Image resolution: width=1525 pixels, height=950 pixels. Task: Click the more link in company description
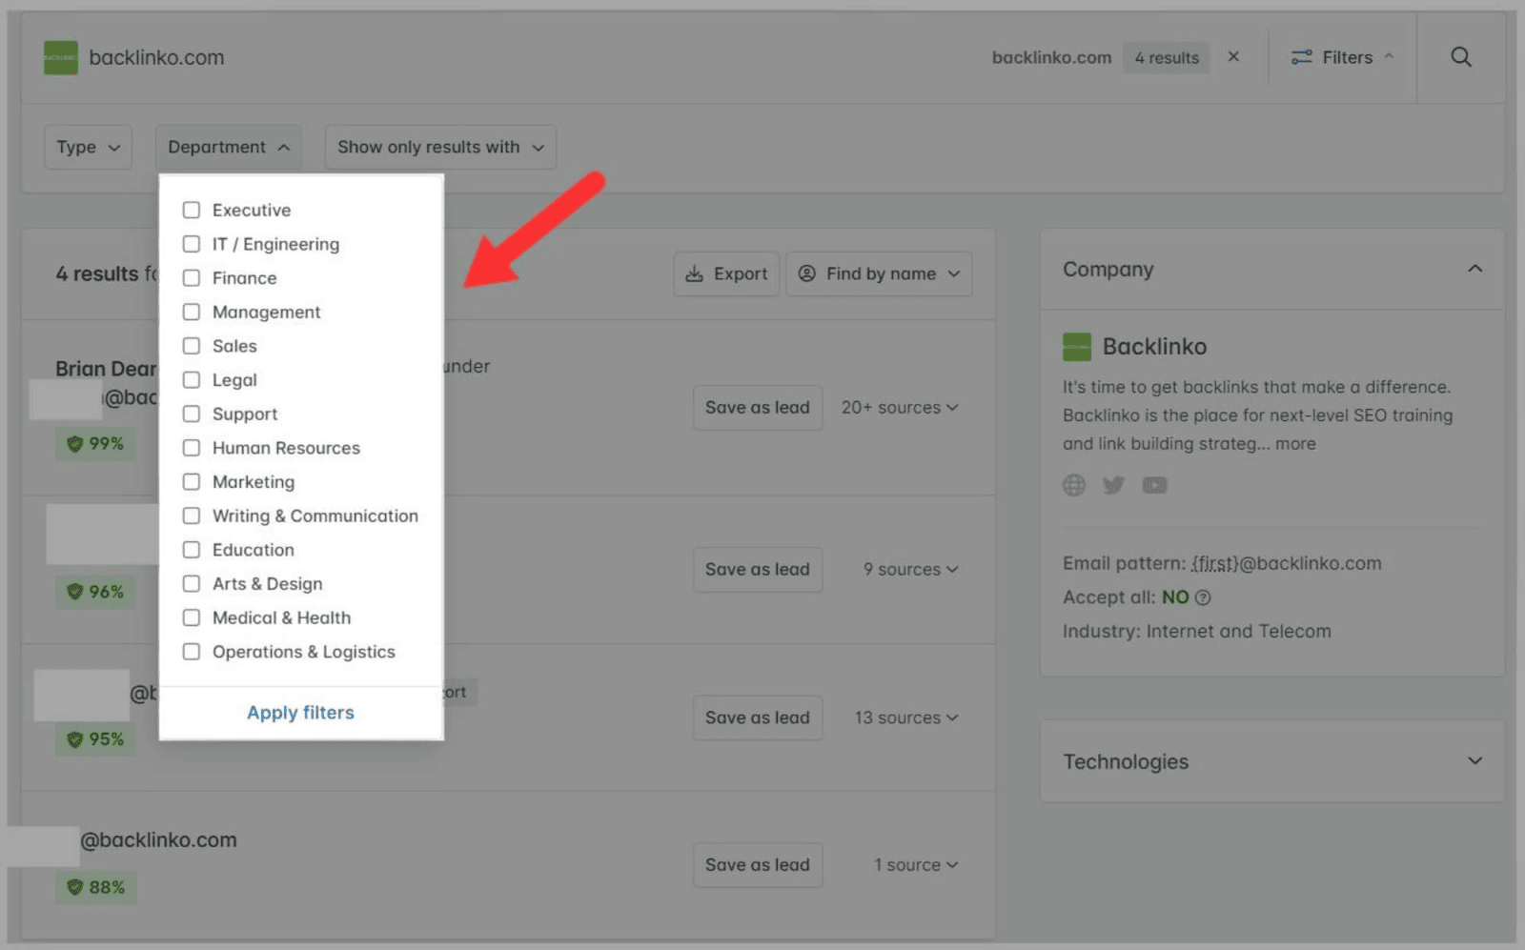point(1295,444)
